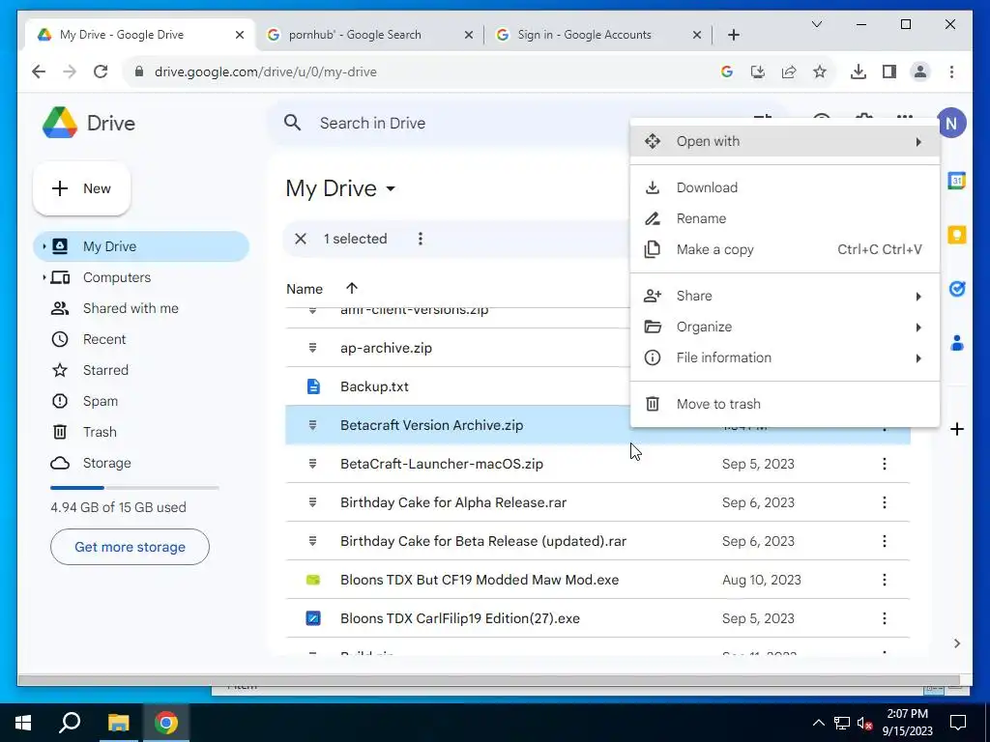Viewport: 990px width, 742px height.
Task: Click the browser address bar URL
Action: tap(265, 71)
